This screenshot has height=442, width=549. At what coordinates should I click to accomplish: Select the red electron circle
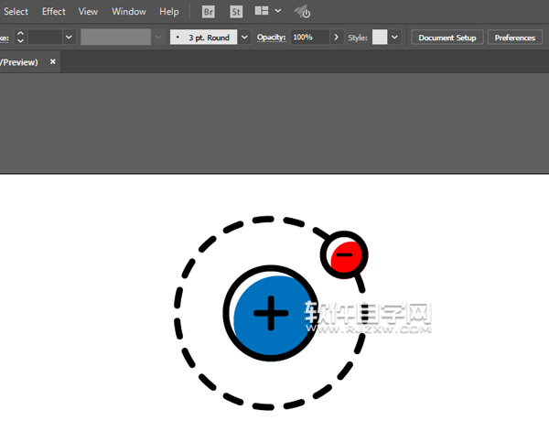tap(344, 254)
